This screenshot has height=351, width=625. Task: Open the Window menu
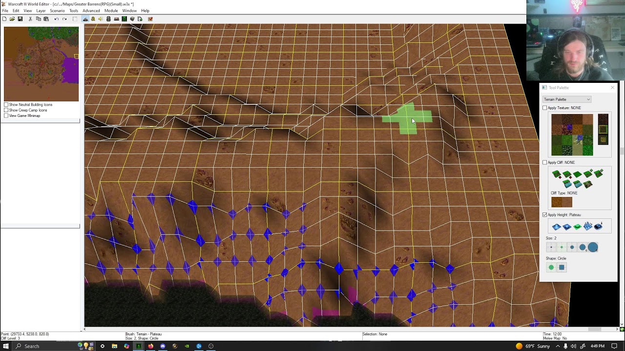tap(129, 11)
